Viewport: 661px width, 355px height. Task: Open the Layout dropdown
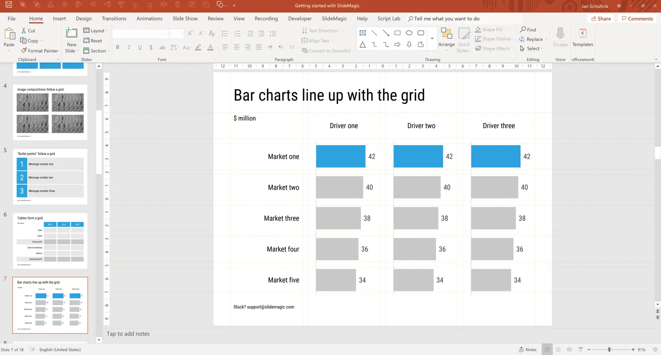point(95,31)
